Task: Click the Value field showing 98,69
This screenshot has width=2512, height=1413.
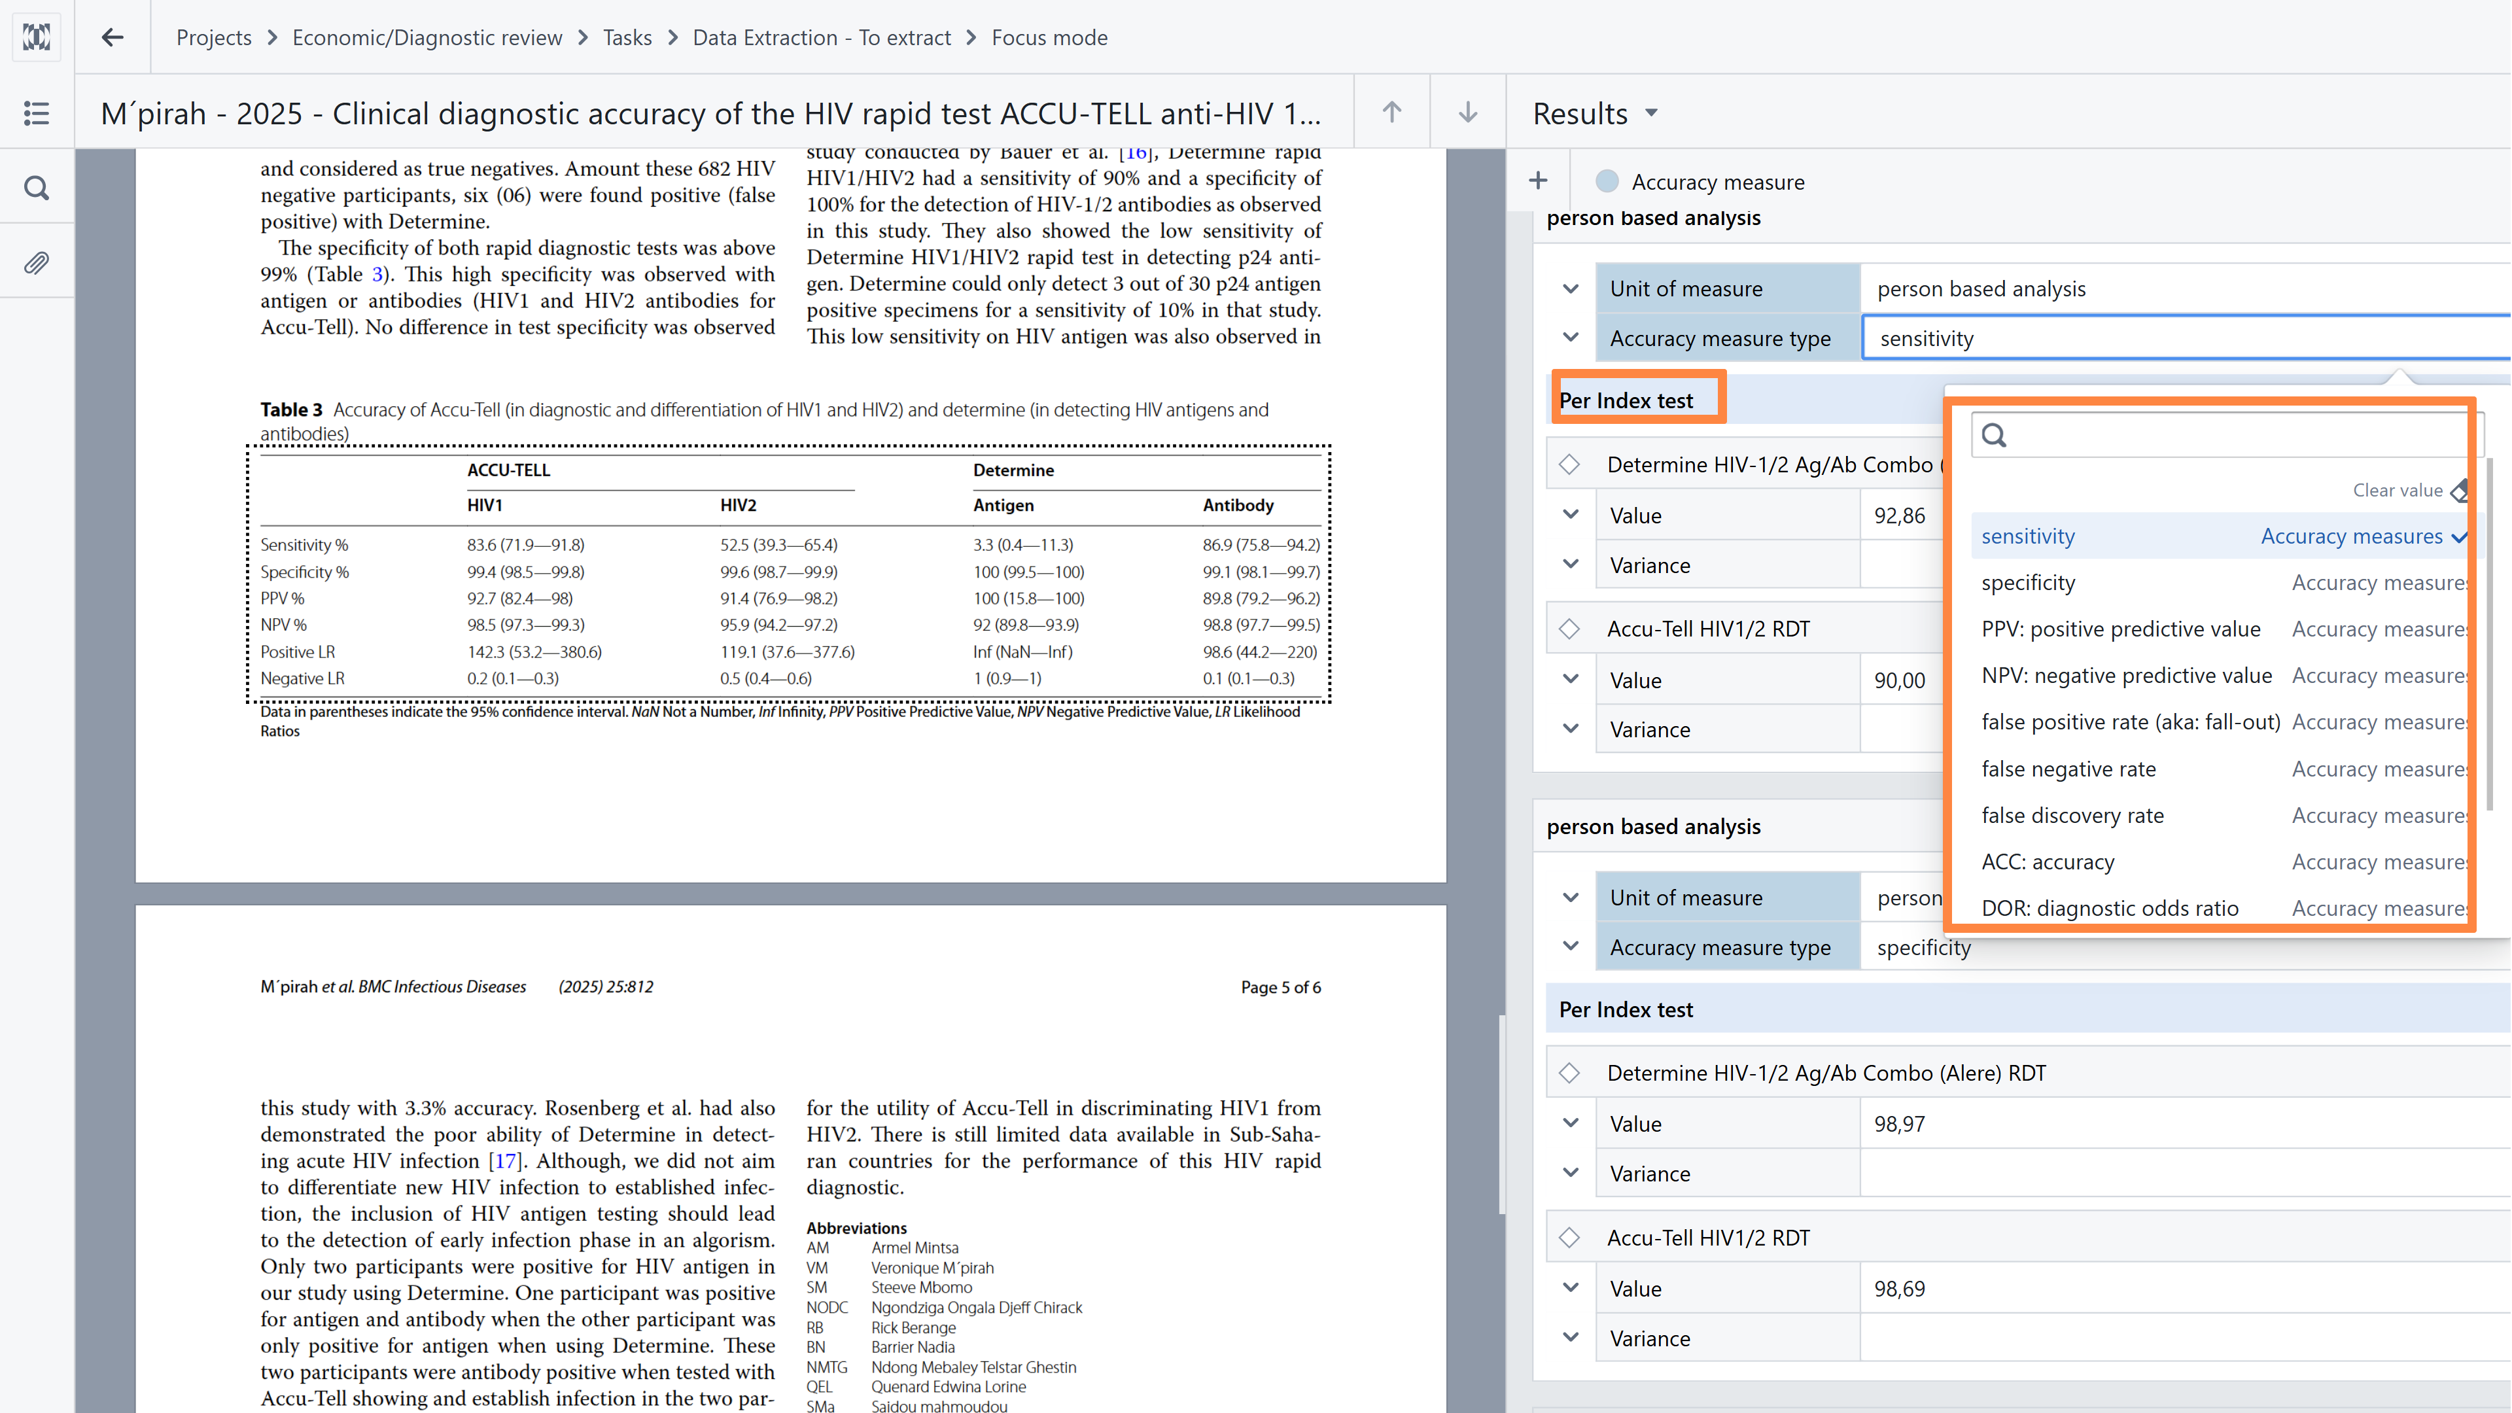Action: (x=2186, y=1288)
